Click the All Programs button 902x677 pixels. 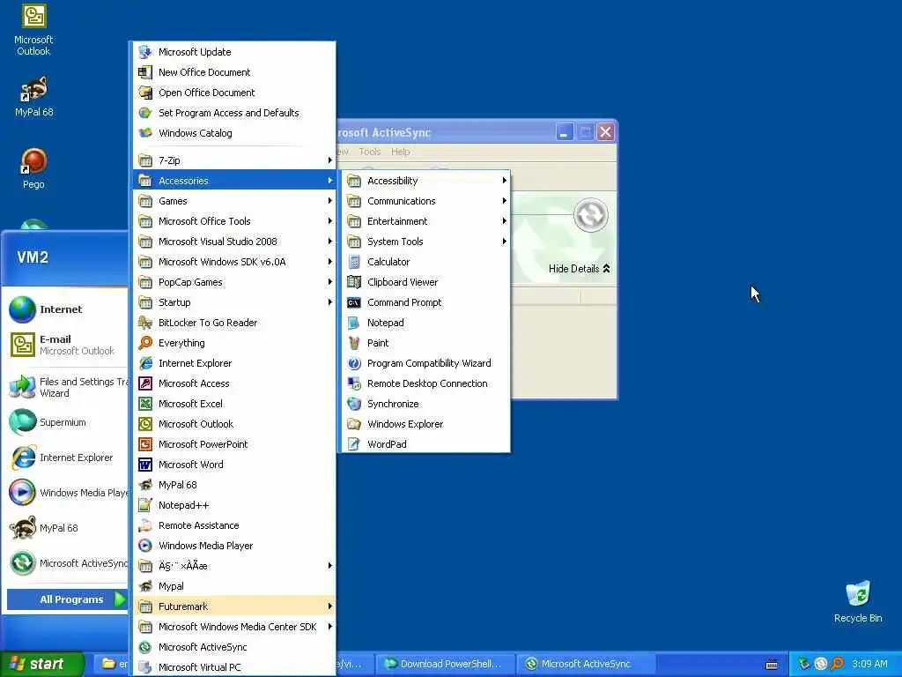click(67, 599)
